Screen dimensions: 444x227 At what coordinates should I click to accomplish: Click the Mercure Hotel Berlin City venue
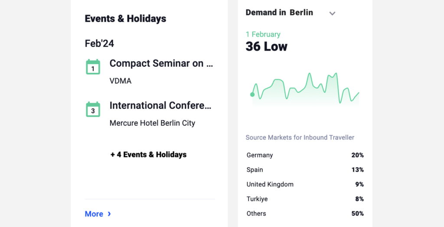click(152, 123)
